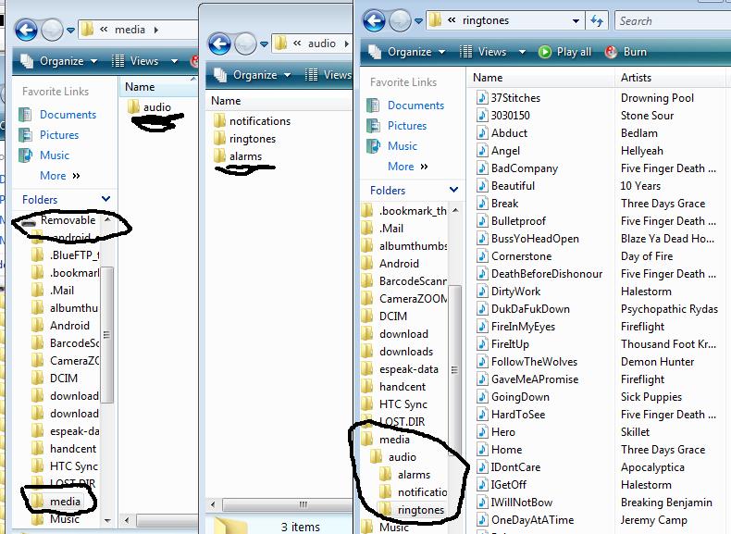The image size is (731, 534).
Task: Click the Play all green icon
Action: [x=545, y=52]
